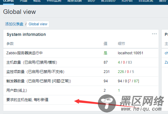Select the Global view breadcrumb tab
The height and width of the screenshot is (114, 168).
[38, 24]
